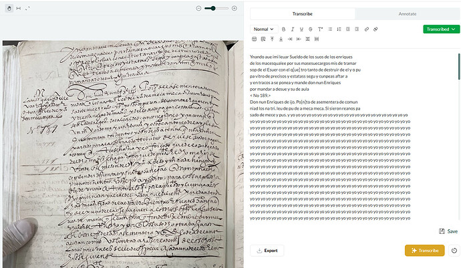Viewport: 461px width, 268px height.
Task: Click the zoom out minus icon
Action: pos(199,8)
